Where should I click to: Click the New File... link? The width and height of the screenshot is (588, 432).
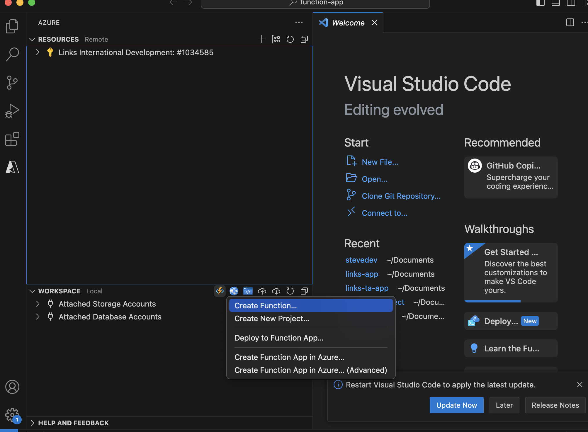pos(380,162)
